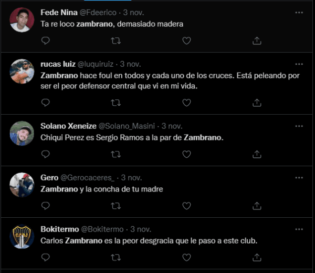Share Fede Nina's tweet
The image size is (315, 273).
[x=257, y=41]
